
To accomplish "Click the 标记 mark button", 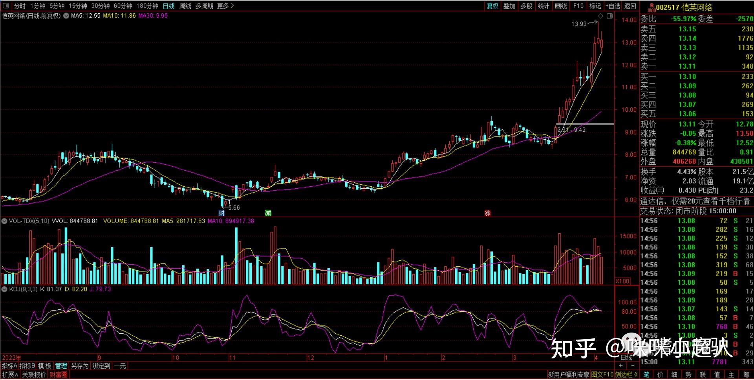I will click(x=595, y=6).
